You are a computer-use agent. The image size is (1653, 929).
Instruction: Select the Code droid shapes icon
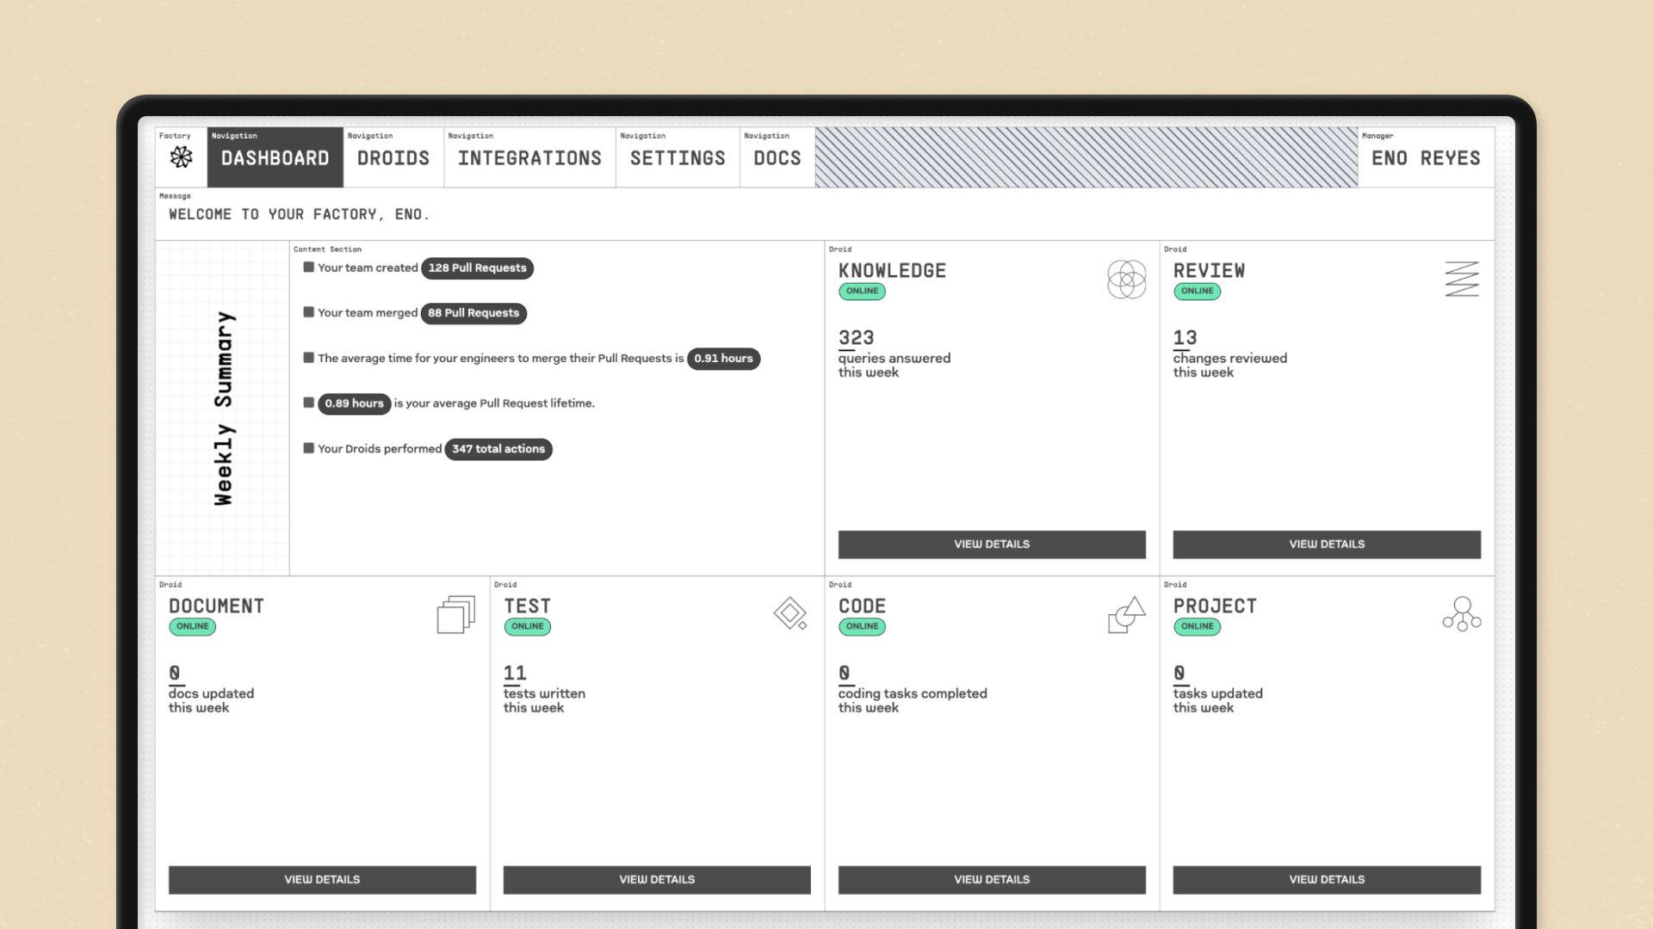coord(1125,614)
